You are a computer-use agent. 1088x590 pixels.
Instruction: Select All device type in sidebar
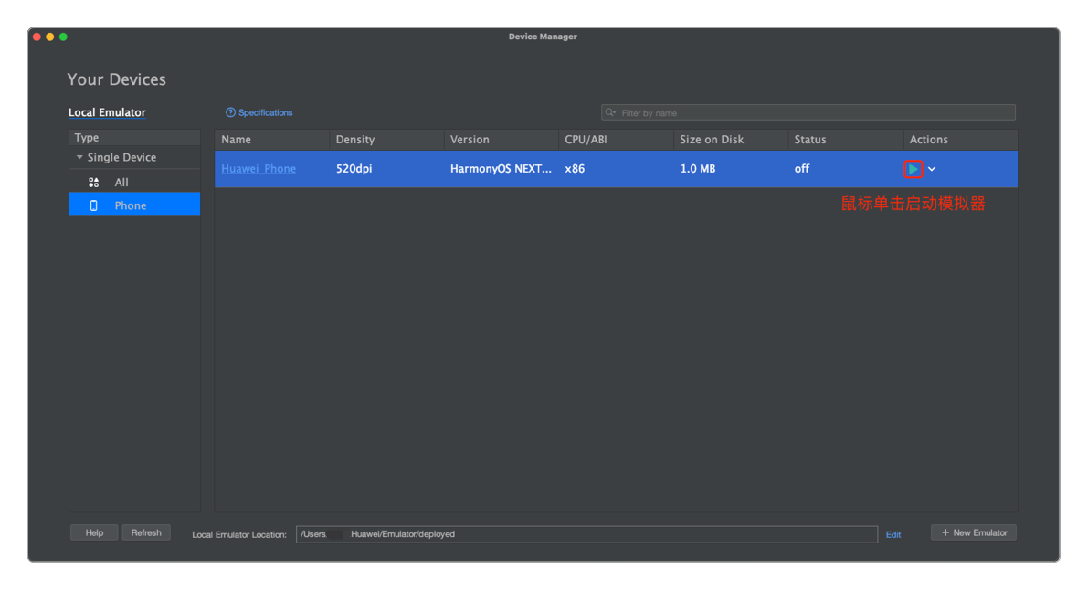[x=134, y=182]
